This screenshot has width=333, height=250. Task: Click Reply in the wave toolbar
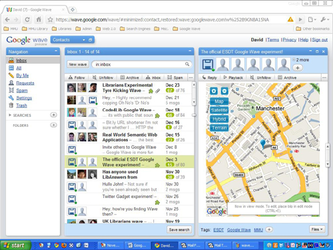pyautogui.click(x=209, y=77)
